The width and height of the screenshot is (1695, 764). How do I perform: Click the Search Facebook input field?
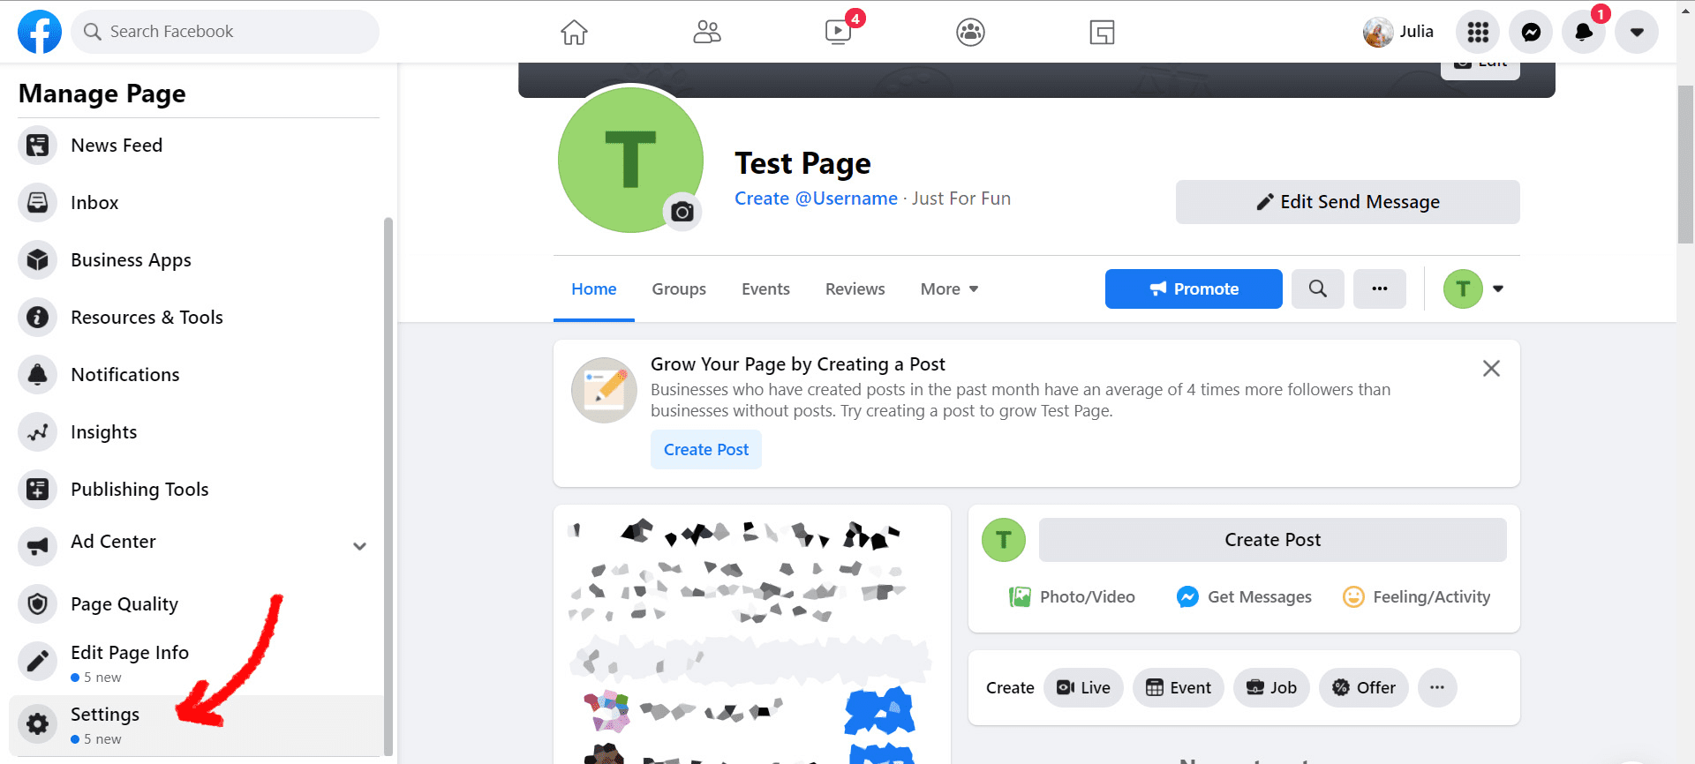coord(225,32)
